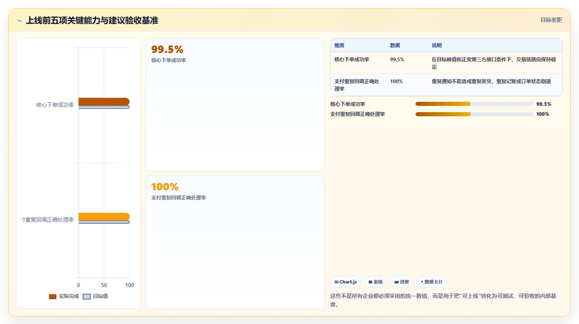Select the Chart.js tag chip
579x324 pixels.
point(346,282)
